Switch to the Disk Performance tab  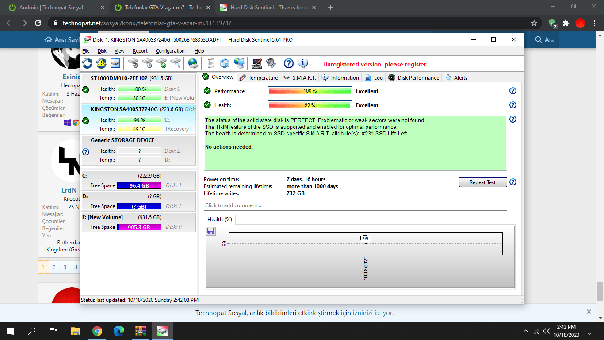413,77
